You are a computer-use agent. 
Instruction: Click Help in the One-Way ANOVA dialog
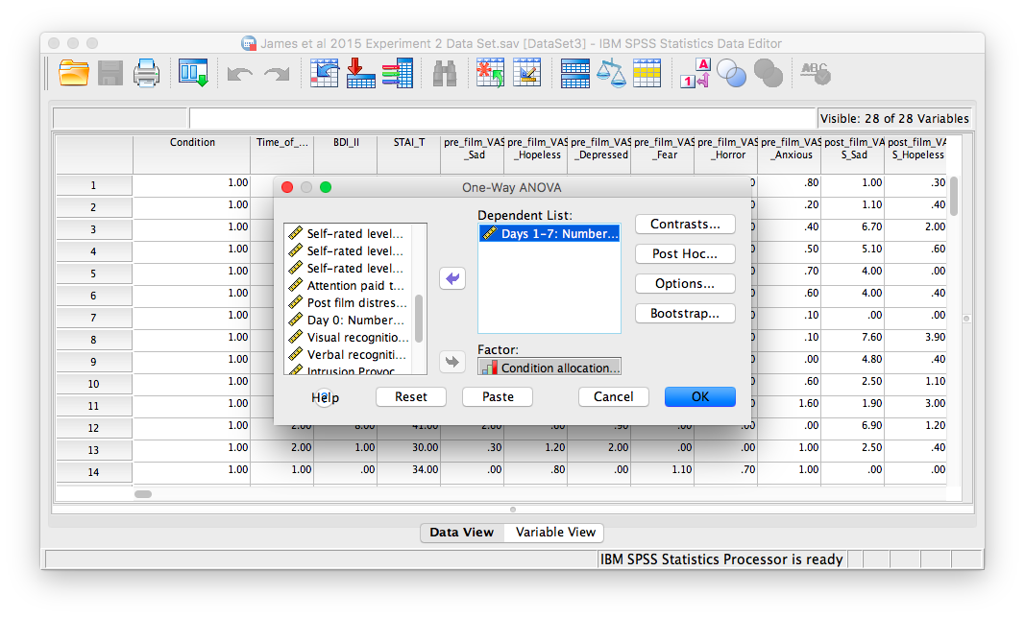(325, 397)
